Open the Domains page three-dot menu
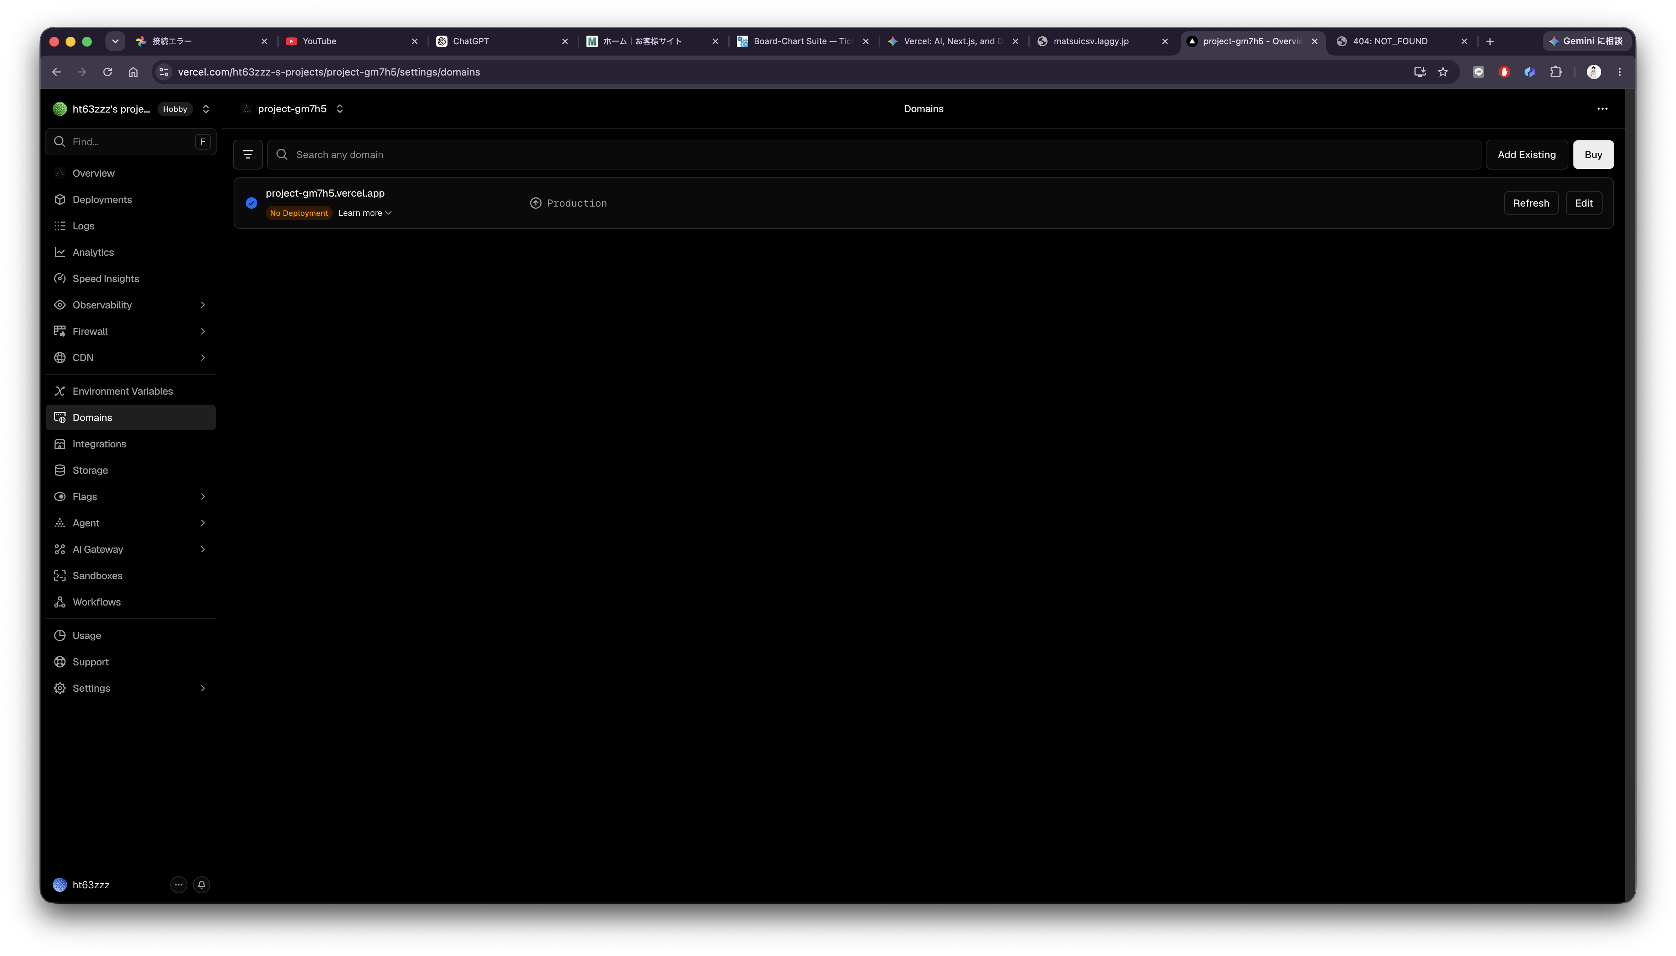This screenshot has width=1676, height=956. [1602, 109]
